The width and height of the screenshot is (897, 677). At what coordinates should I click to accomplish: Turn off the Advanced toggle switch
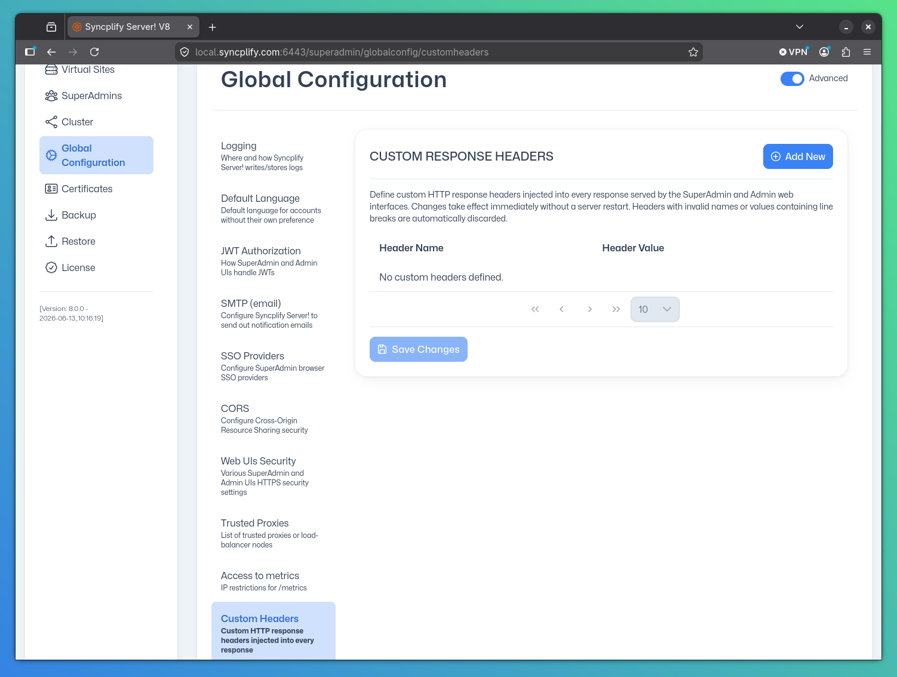pyautogui.click(x=792, y=79)
